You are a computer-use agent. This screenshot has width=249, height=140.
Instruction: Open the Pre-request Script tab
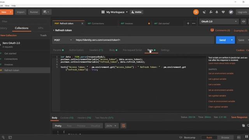[132, 50]
